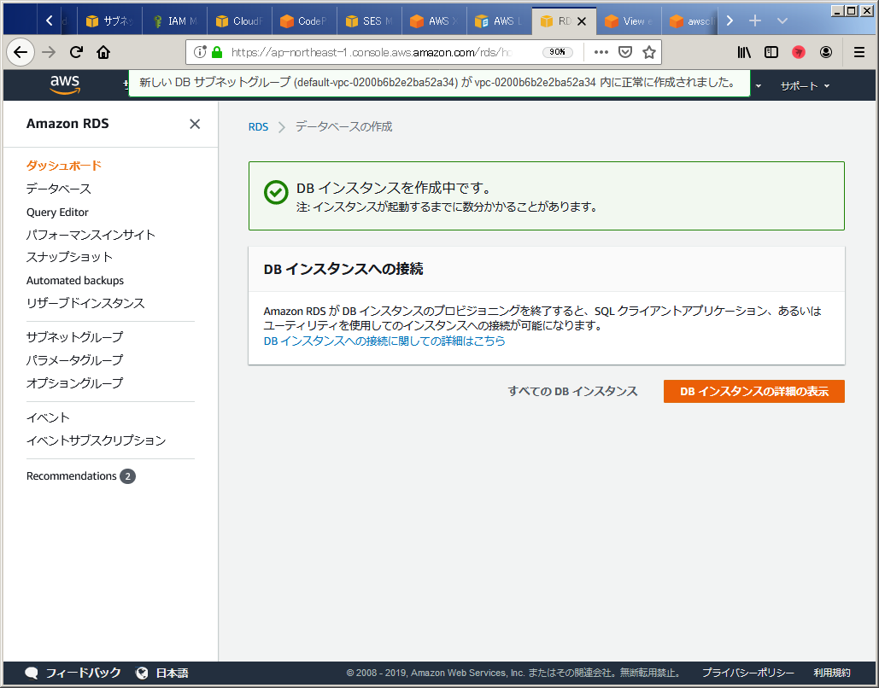Image resolution: width=879 pixels, height=688 pixels.
Task: Open the browser home page
Action: point(103,52)
